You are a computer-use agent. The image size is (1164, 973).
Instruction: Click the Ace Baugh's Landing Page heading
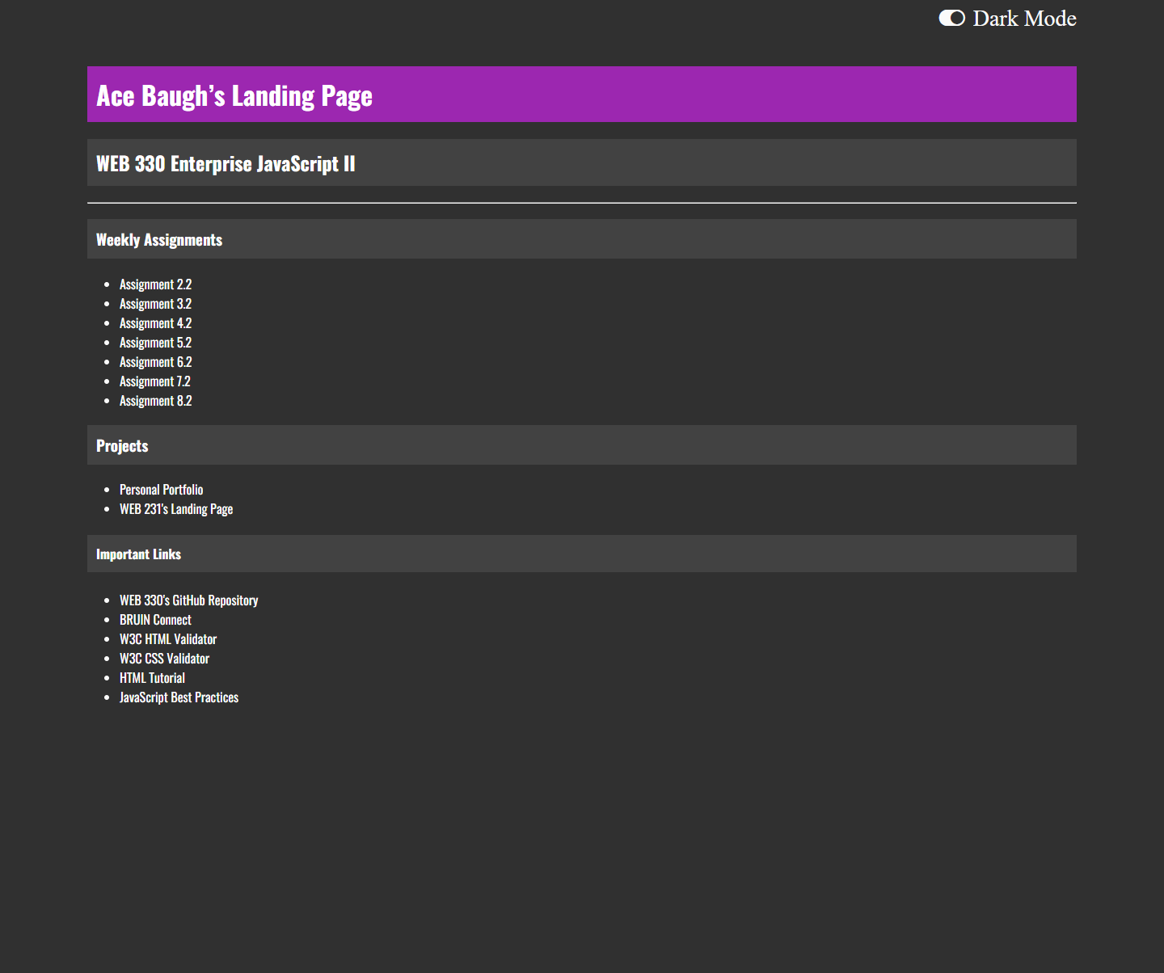(234, 95)
